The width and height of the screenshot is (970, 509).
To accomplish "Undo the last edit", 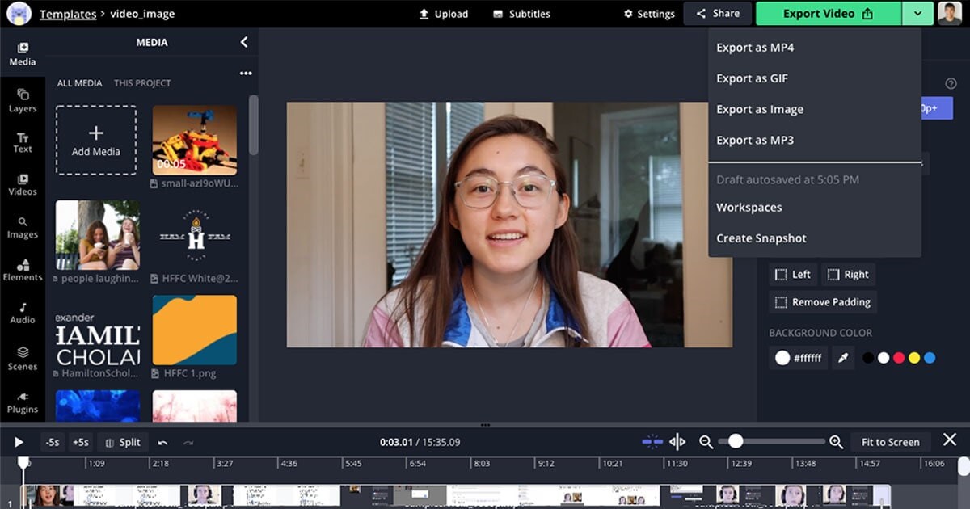I will pos(163,442).
